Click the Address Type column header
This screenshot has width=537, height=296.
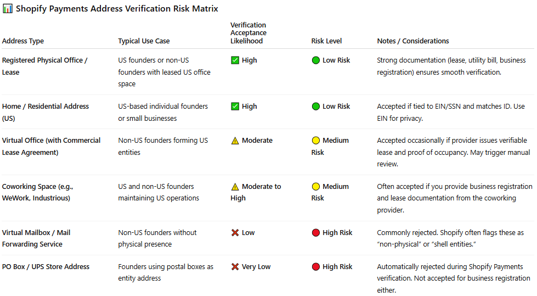tap(23, 41)
